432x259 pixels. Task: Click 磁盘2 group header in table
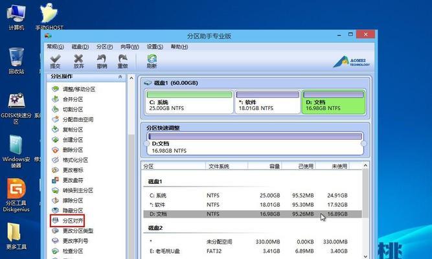[x=155, y=228]
